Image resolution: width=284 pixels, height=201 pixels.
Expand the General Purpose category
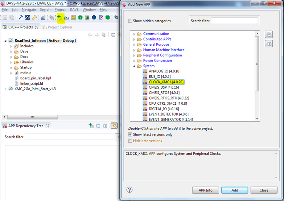tap(134, 45)
